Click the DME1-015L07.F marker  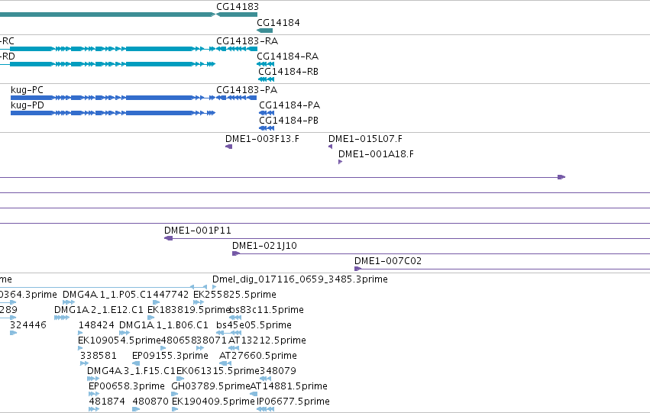click(x=331, y=147)
